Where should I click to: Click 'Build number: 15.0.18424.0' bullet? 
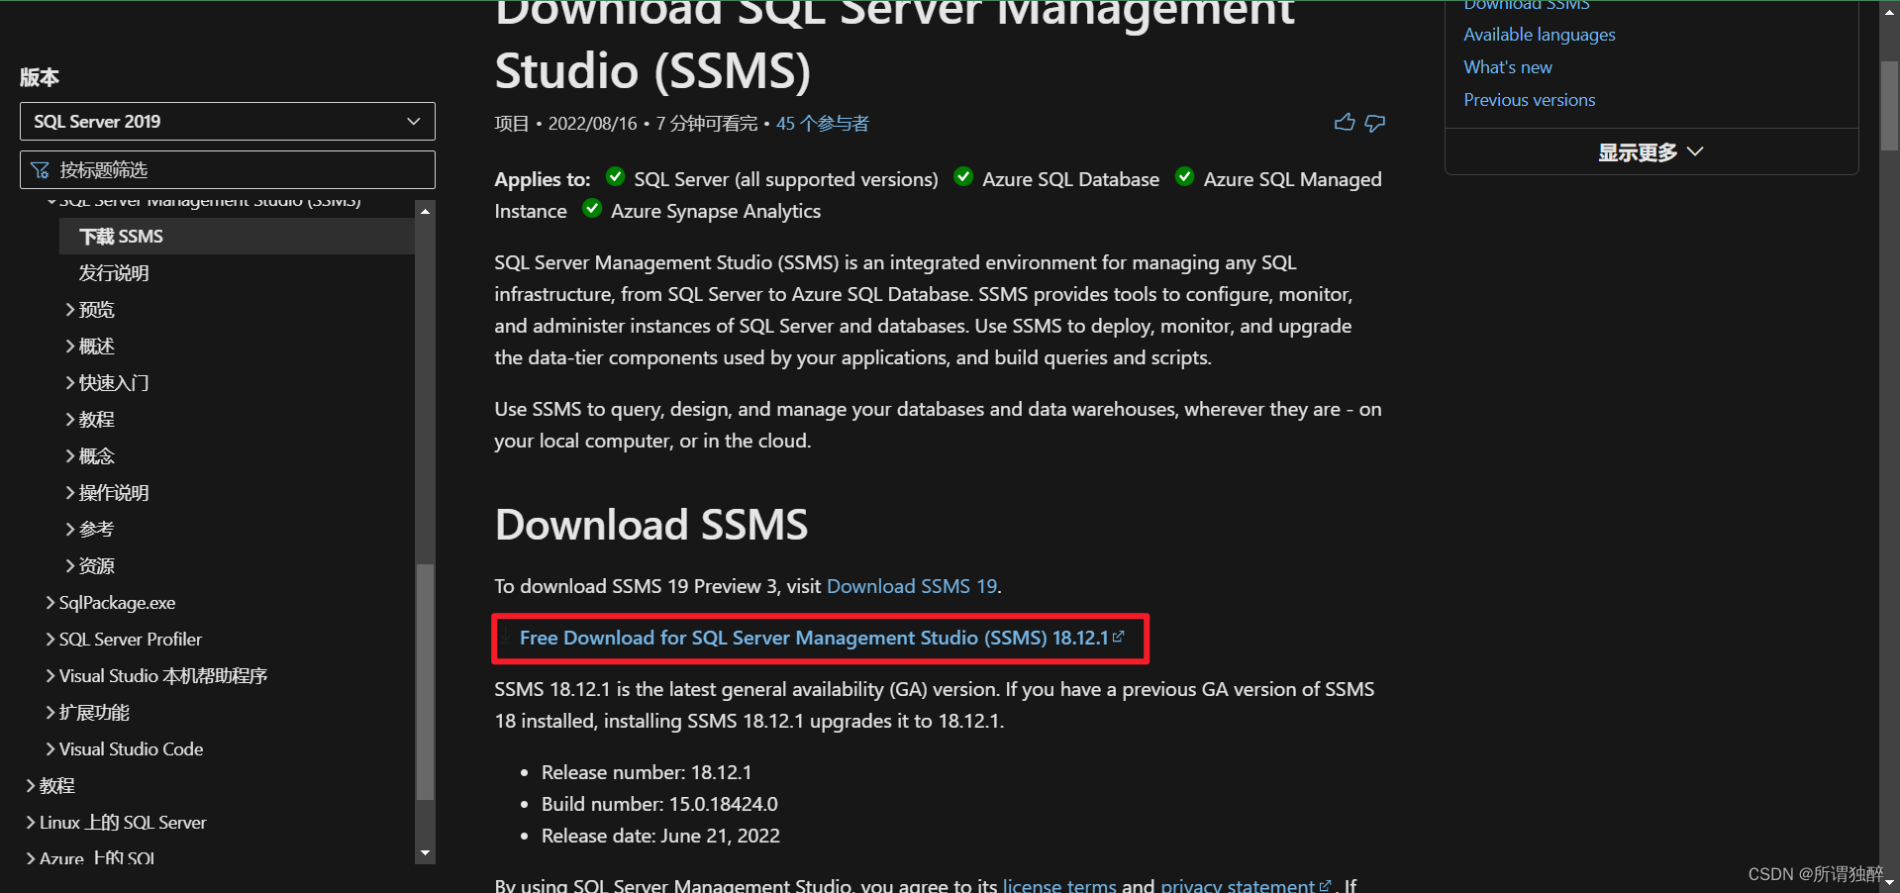point(659,804)
